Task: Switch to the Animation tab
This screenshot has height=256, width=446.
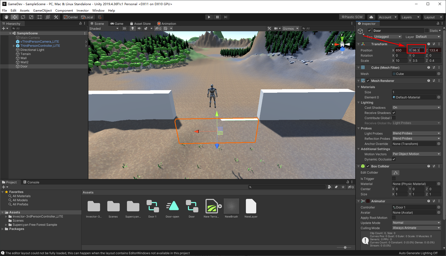Action: pyautogui.click(x=167, y=24)
